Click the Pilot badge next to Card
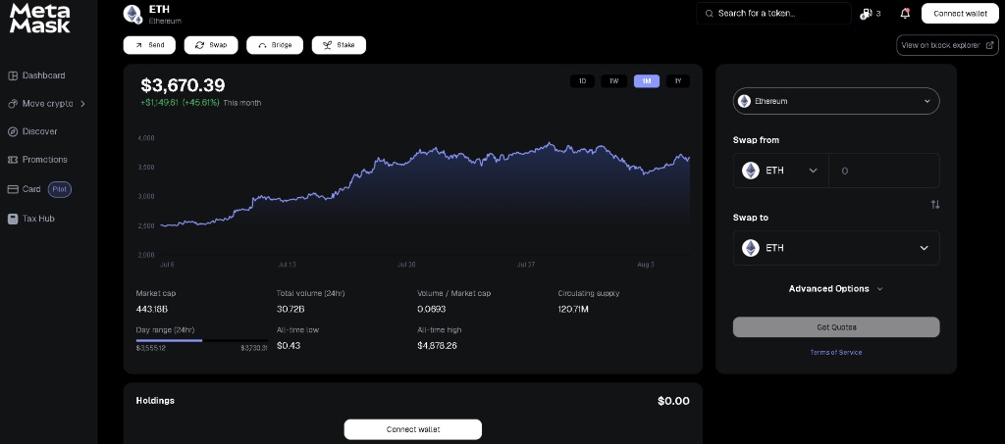Image resolution: width=1005 pixels, height=444 pixels. tap(60, 189)
